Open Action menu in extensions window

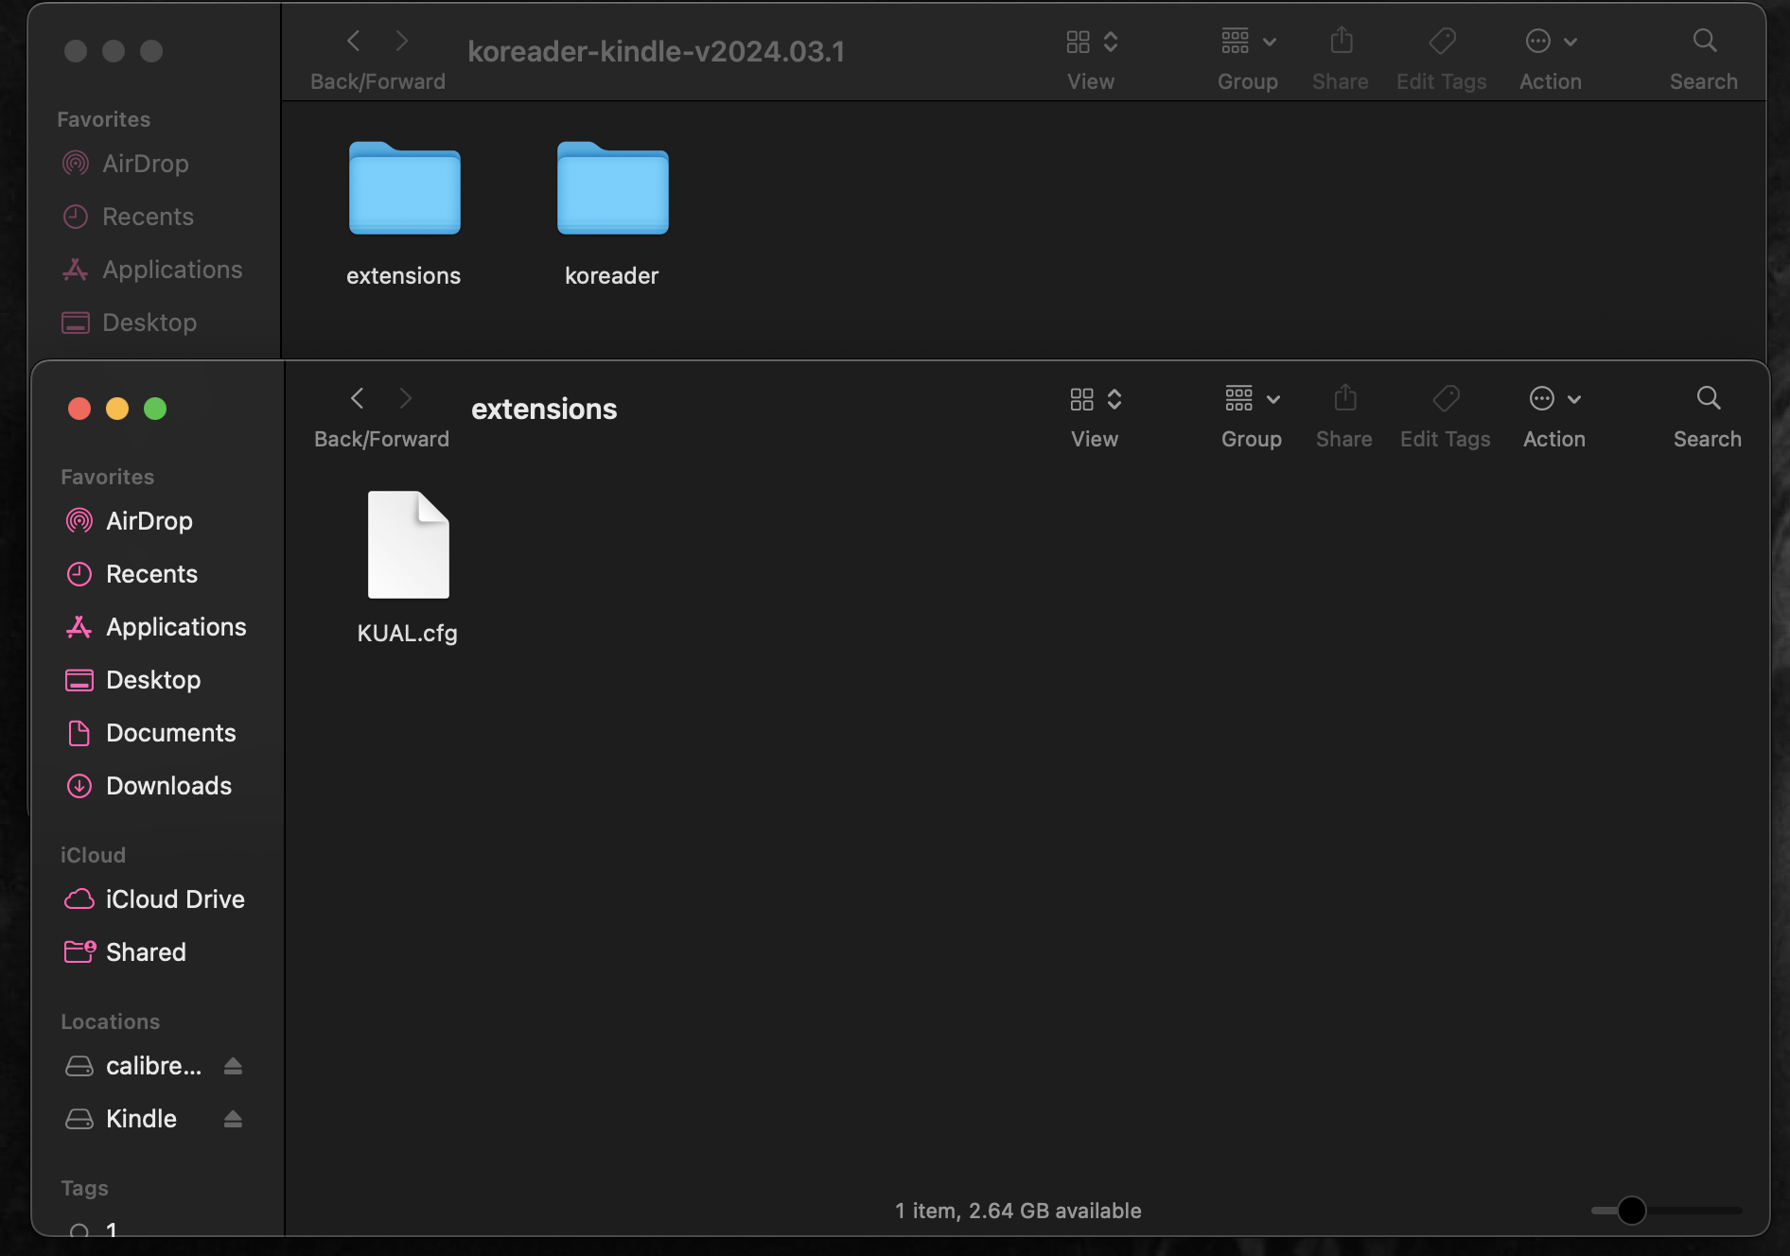tap(1554, 398)
